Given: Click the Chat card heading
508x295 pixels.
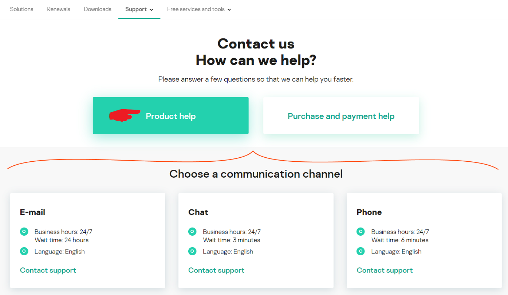Looking at the screenshot, I should click(198, 212).
